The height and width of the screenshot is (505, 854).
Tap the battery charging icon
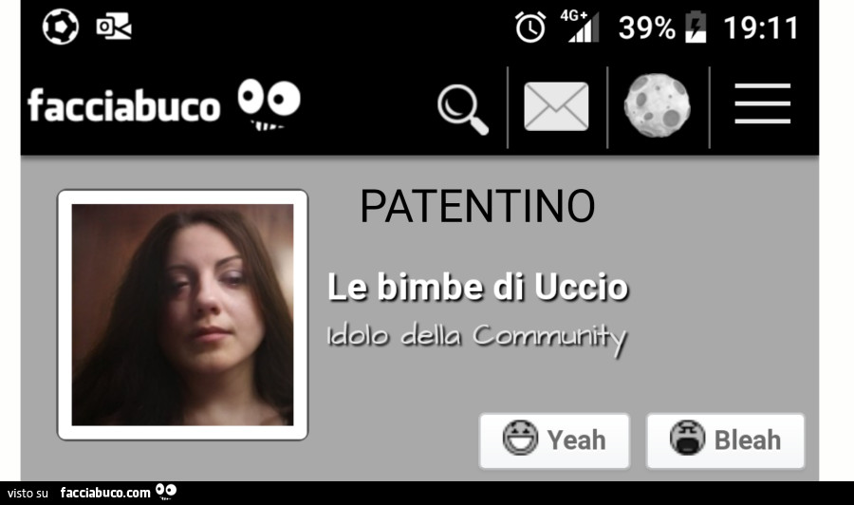pos(696,27)
